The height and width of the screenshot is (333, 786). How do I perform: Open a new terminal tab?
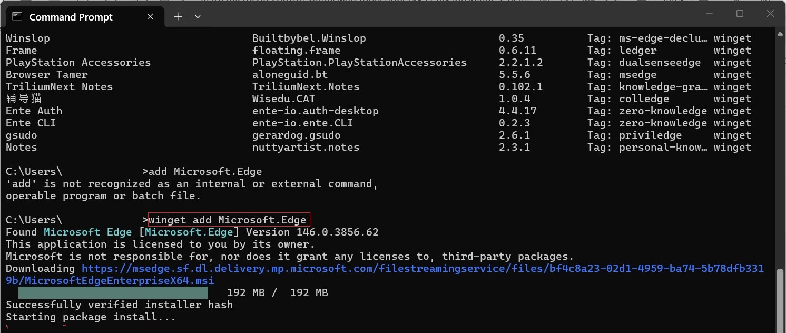click(178, 17)
